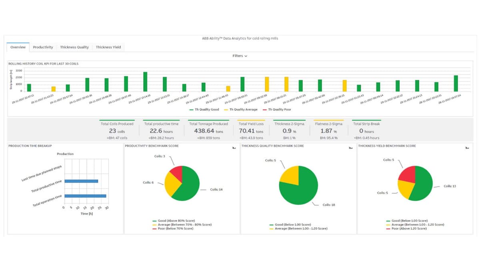Click the "Coils: 14" label on Productivity pie
This screenshot has width=480, height=270.
point(216,189)
